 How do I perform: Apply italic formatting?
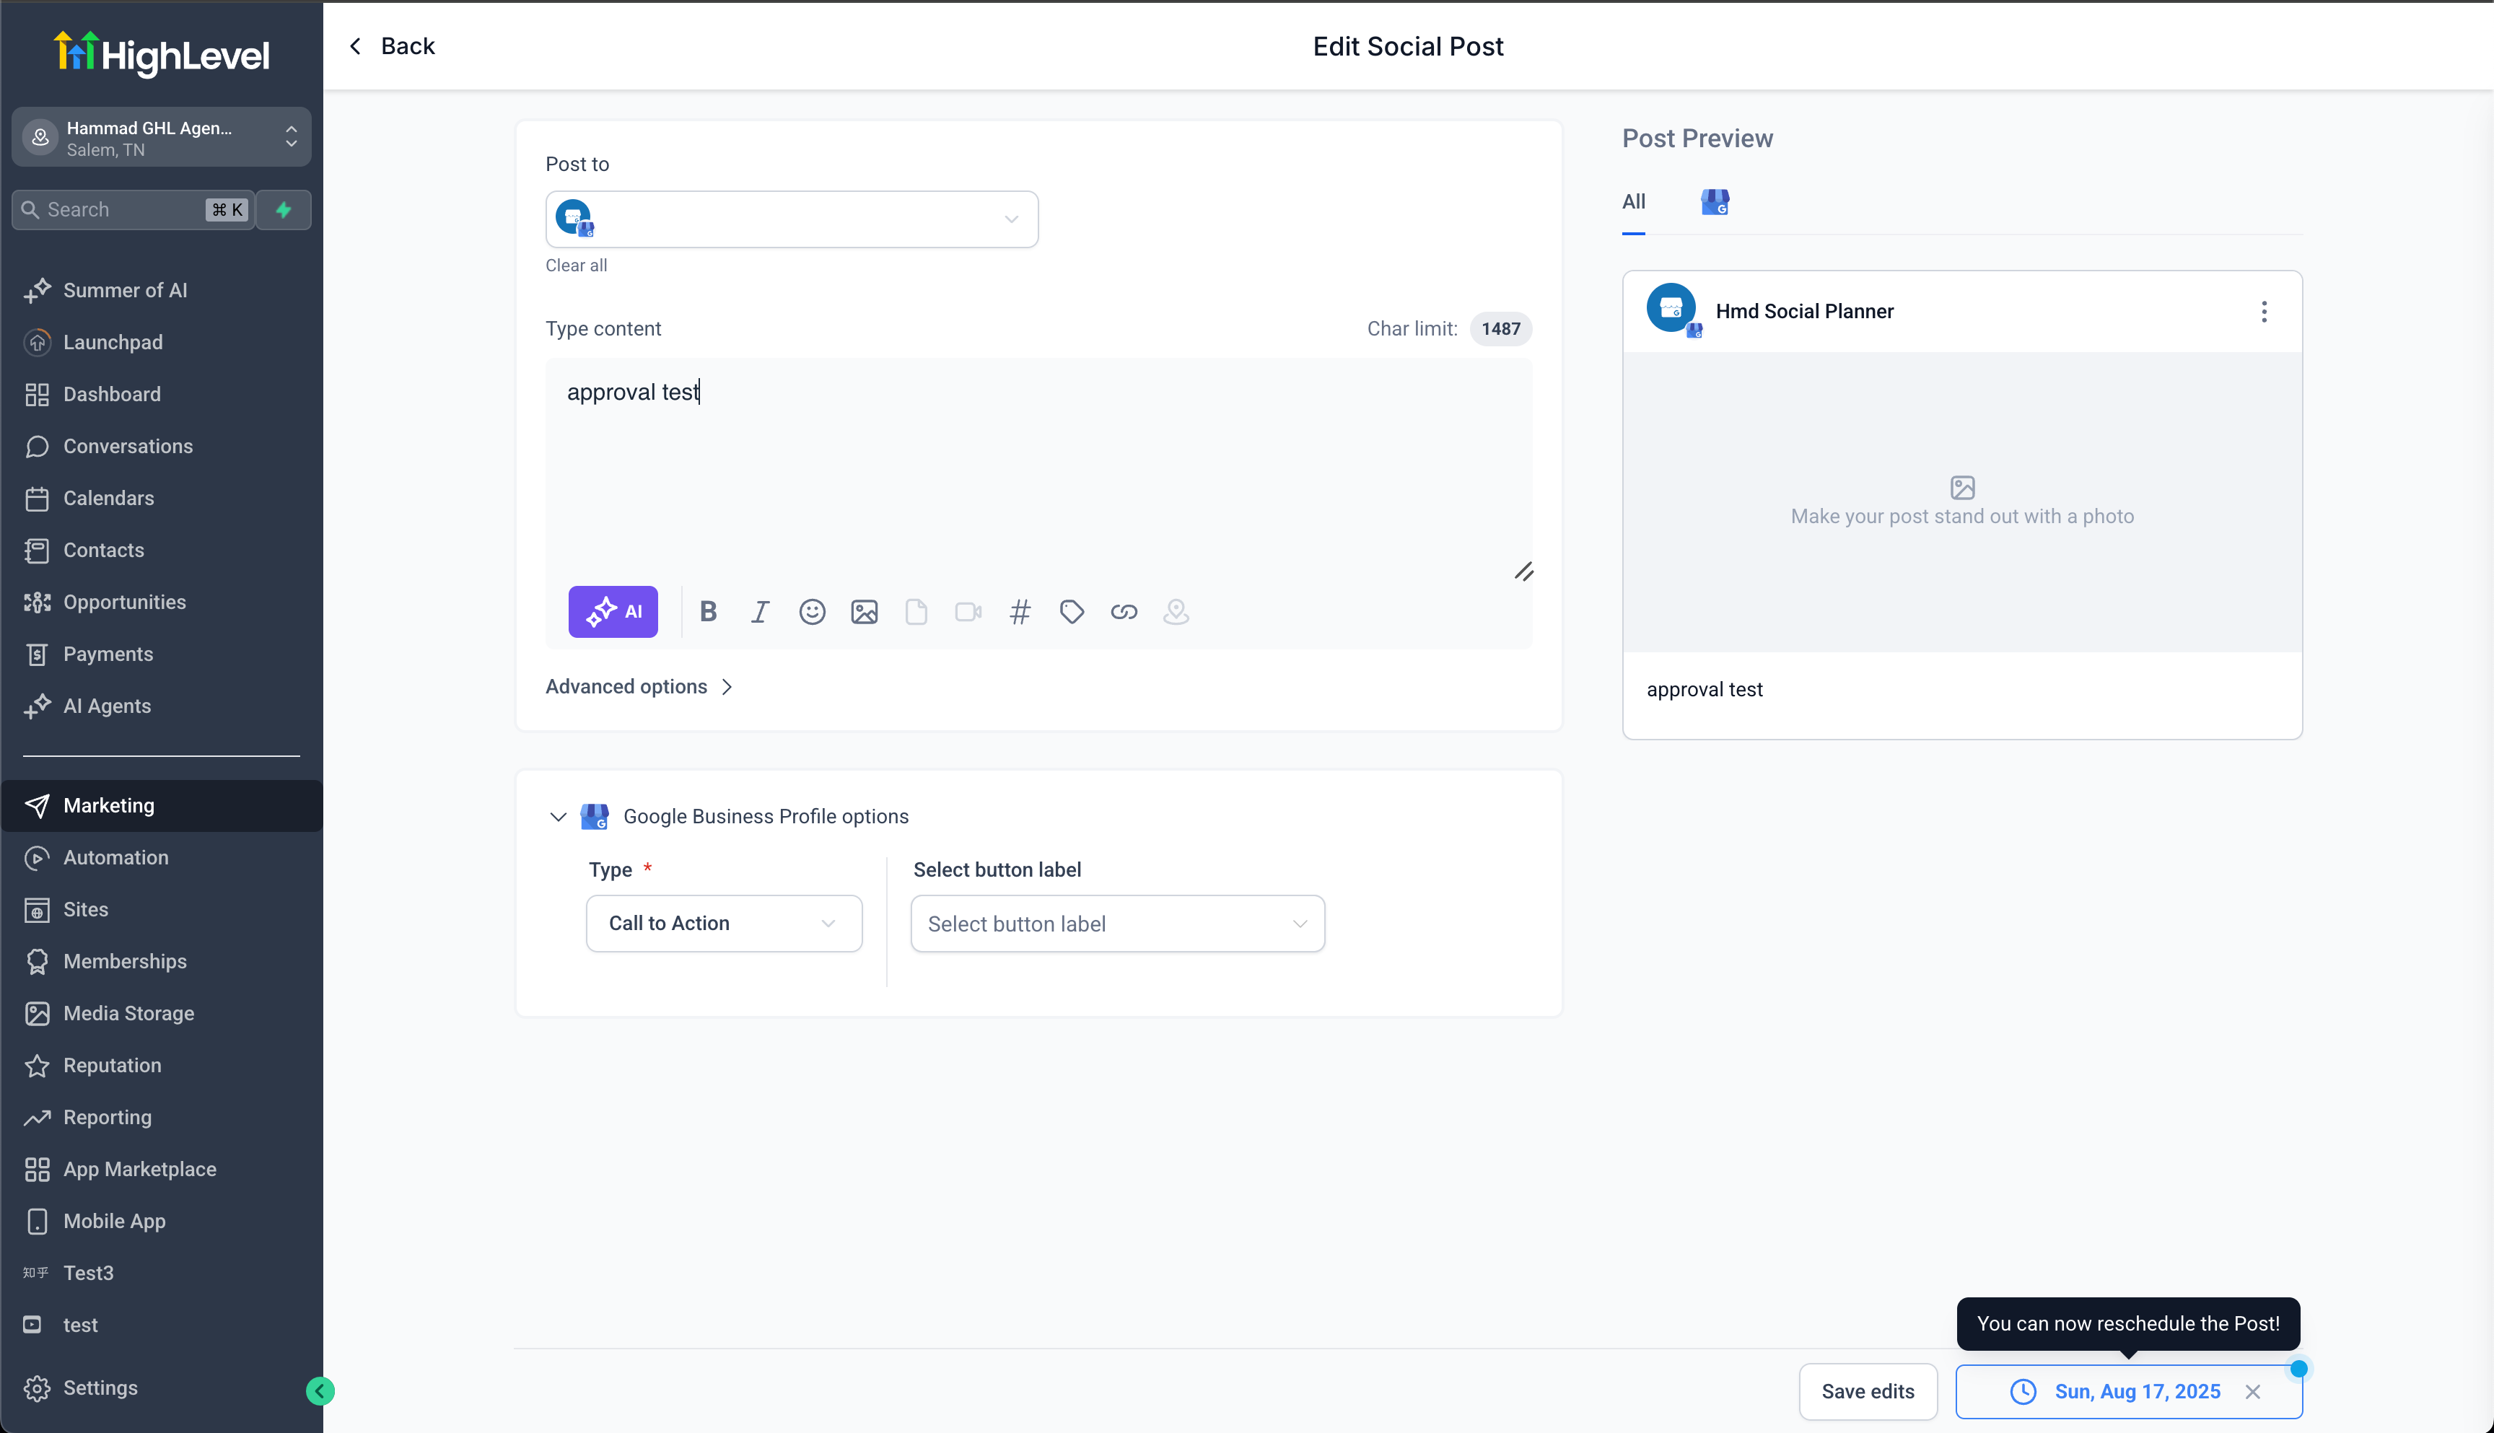760,611
